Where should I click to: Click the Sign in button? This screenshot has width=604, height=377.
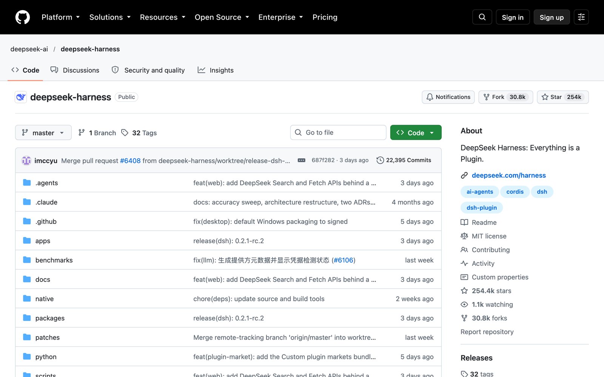point(513,17)
